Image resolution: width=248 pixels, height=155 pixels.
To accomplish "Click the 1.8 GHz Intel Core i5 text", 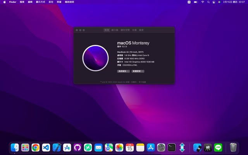I will click(137, 55).
